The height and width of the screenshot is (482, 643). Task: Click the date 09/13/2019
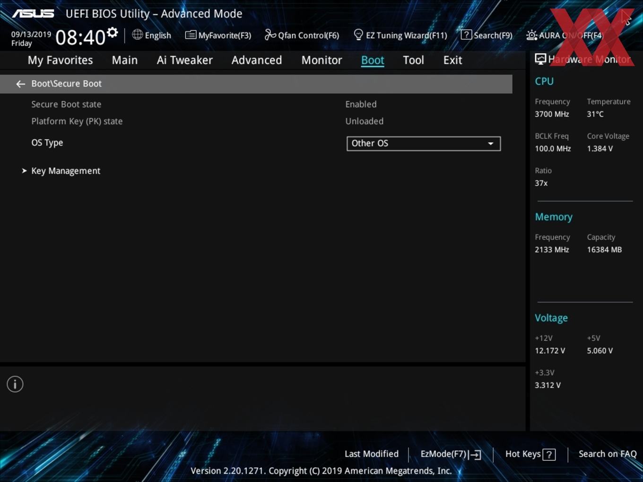point(31,34)
